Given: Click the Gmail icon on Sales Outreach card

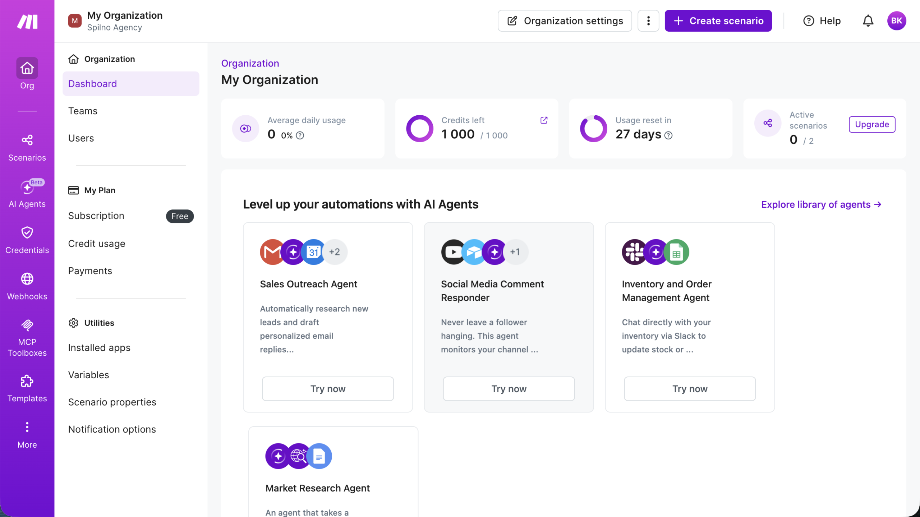Looking at the screenshot, I should [272, 252].
